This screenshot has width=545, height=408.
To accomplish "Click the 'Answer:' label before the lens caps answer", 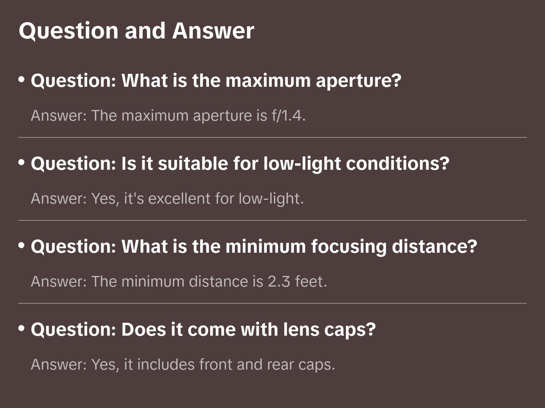I will [59, 365].
